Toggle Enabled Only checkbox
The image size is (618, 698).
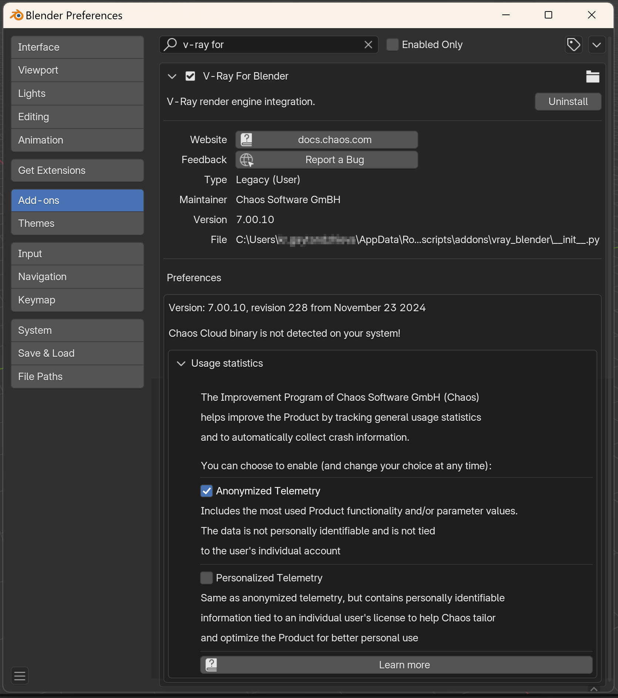click(392, 44)
